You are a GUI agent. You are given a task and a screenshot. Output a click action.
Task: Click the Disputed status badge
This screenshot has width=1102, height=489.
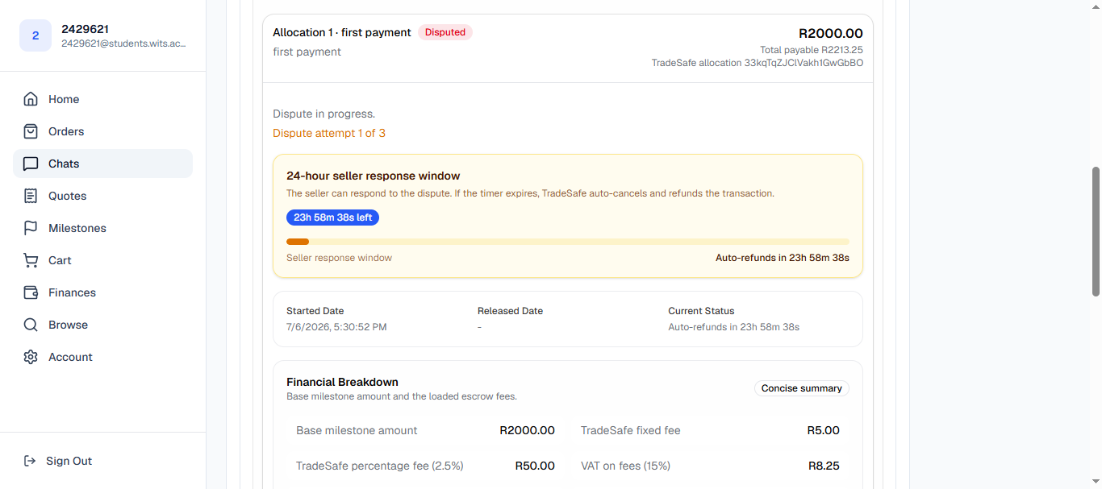tap(445, 32)
